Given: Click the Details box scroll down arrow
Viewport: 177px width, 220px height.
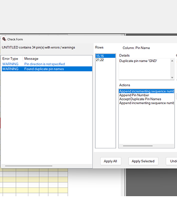Looking at the screenshot, I should (x=172, y=78).
